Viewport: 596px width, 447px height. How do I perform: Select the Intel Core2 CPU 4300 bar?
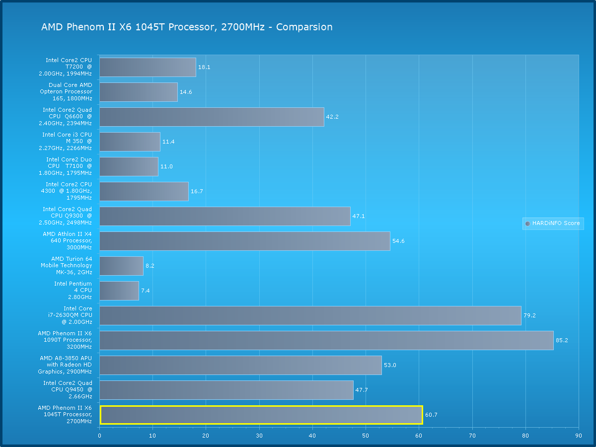pyautogui.click(x=144, y=191)
